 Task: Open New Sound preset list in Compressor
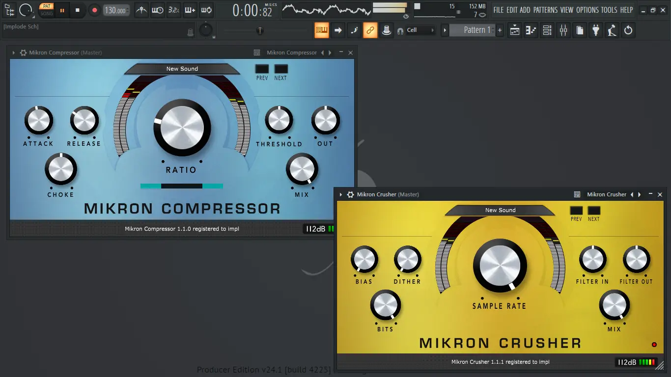[182, 69]
